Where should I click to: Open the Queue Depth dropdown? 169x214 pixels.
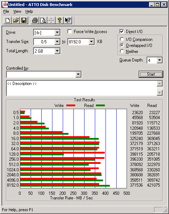coord(160,60)
